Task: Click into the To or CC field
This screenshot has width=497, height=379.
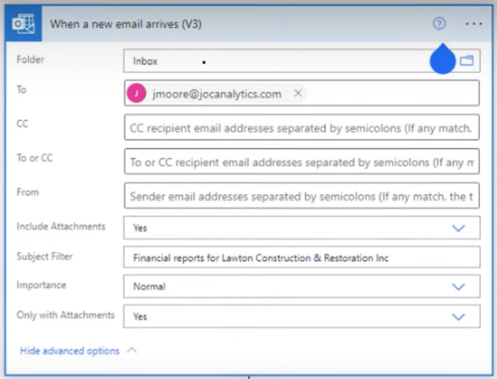Action: point(302,162)
